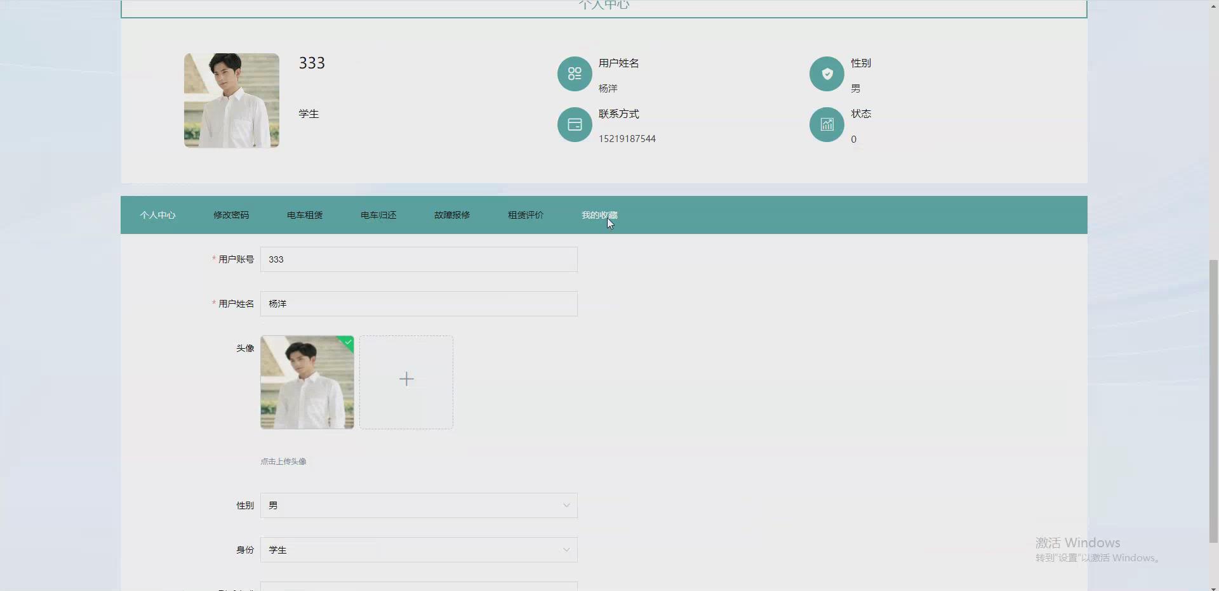The width and height of the screenshot is (1219, 591).
Task: Click the uploaded avatar thumbnail in form
Action: [307, 382]
